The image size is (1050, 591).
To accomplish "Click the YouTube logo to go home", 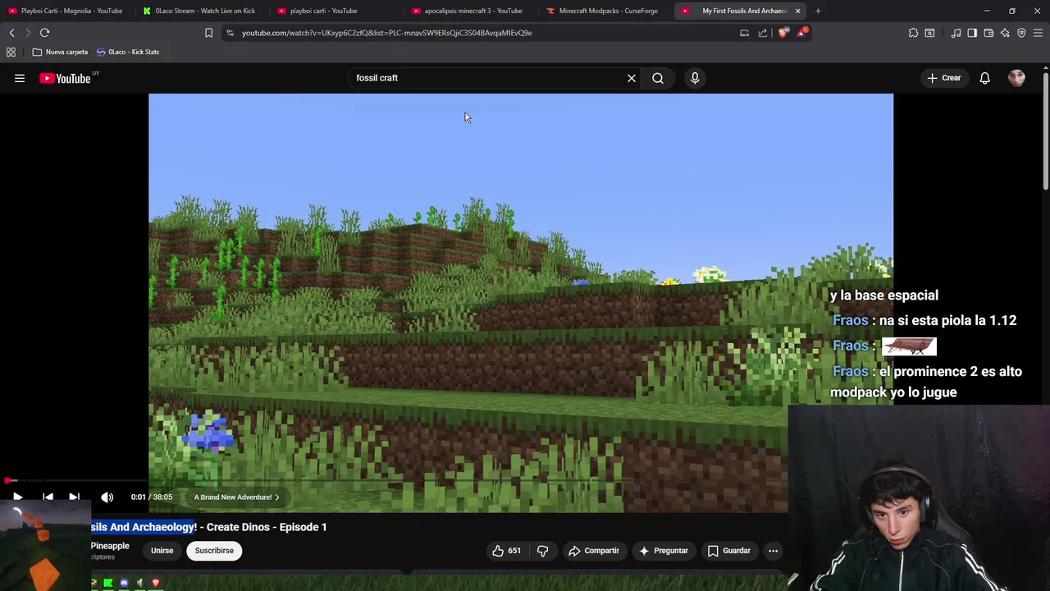I will pos(65,78).
